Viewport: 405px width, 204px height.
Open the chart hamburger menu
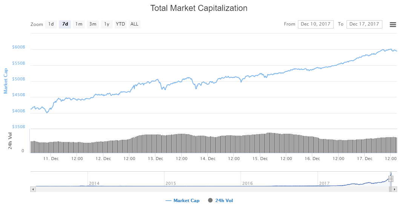393,24
